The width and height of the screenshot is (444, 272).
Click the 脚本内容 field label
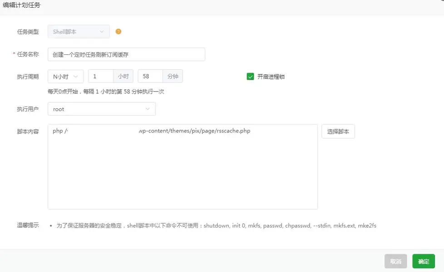point(28,131)
